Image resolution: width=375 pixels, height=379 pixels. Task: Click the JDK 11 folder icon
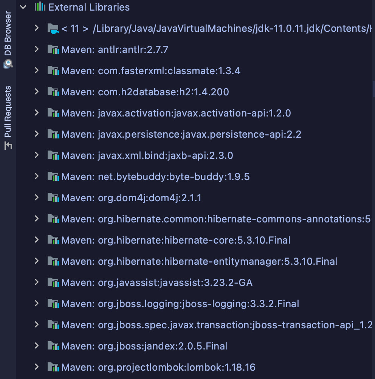(x=53, y=28)
